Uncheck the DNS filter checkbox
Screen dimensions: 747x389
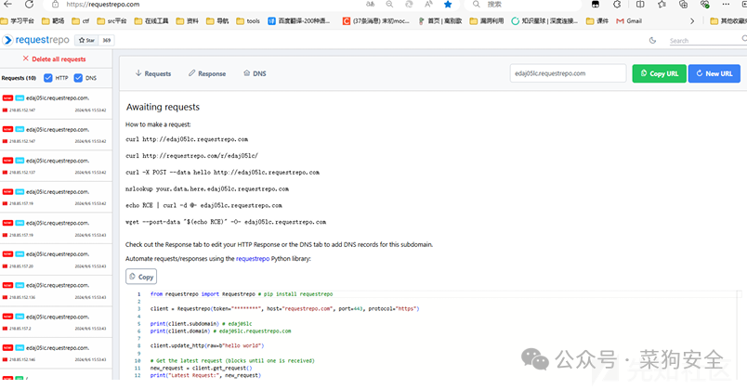[x=78, y=78]
